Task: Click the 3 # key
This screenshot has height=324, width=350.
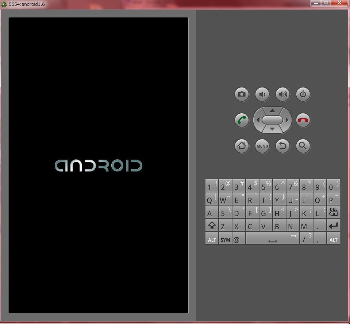Action: 239,186
